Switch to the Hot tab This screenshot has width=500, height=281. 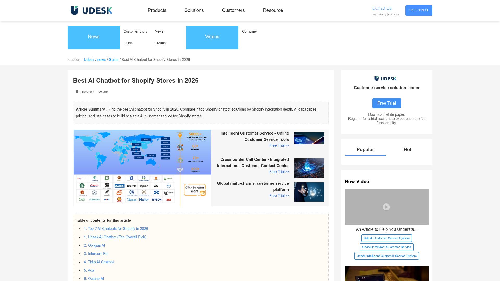click(408, 150)
